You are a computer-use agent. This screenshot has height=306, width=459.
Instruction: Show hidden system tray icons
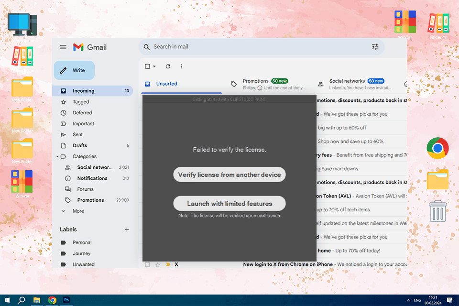pos(408,300)
